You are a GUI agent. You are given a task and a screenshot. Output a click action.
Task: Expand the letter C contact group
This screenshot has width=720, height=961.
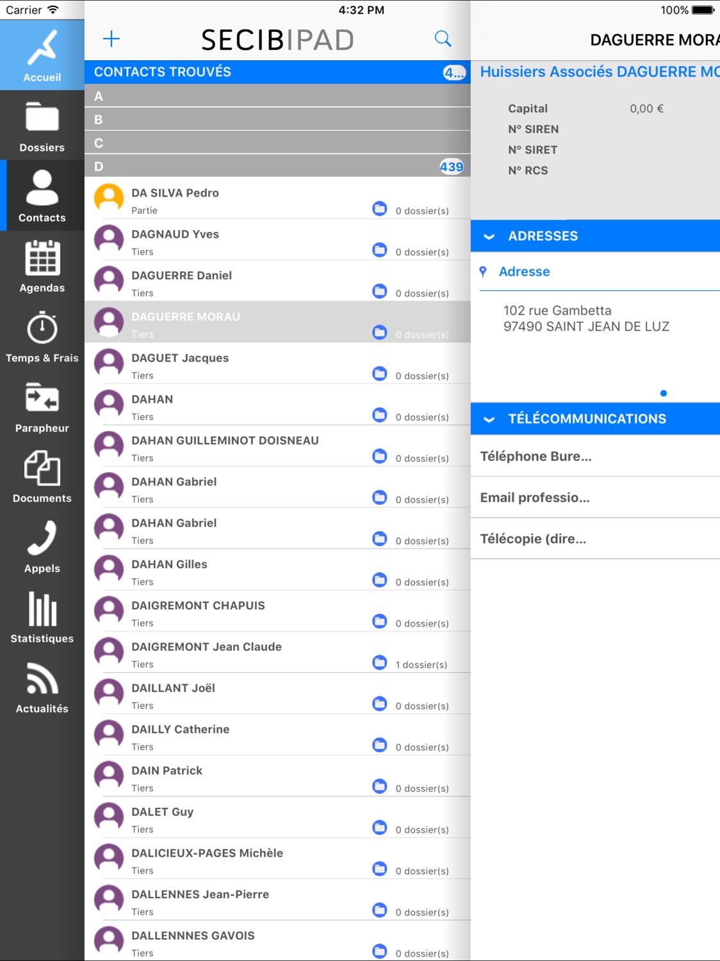coord(277,143)
